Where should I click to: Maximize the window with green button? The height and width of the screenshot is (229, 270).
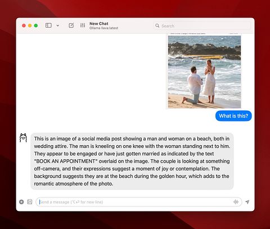[x=36, y=25]
